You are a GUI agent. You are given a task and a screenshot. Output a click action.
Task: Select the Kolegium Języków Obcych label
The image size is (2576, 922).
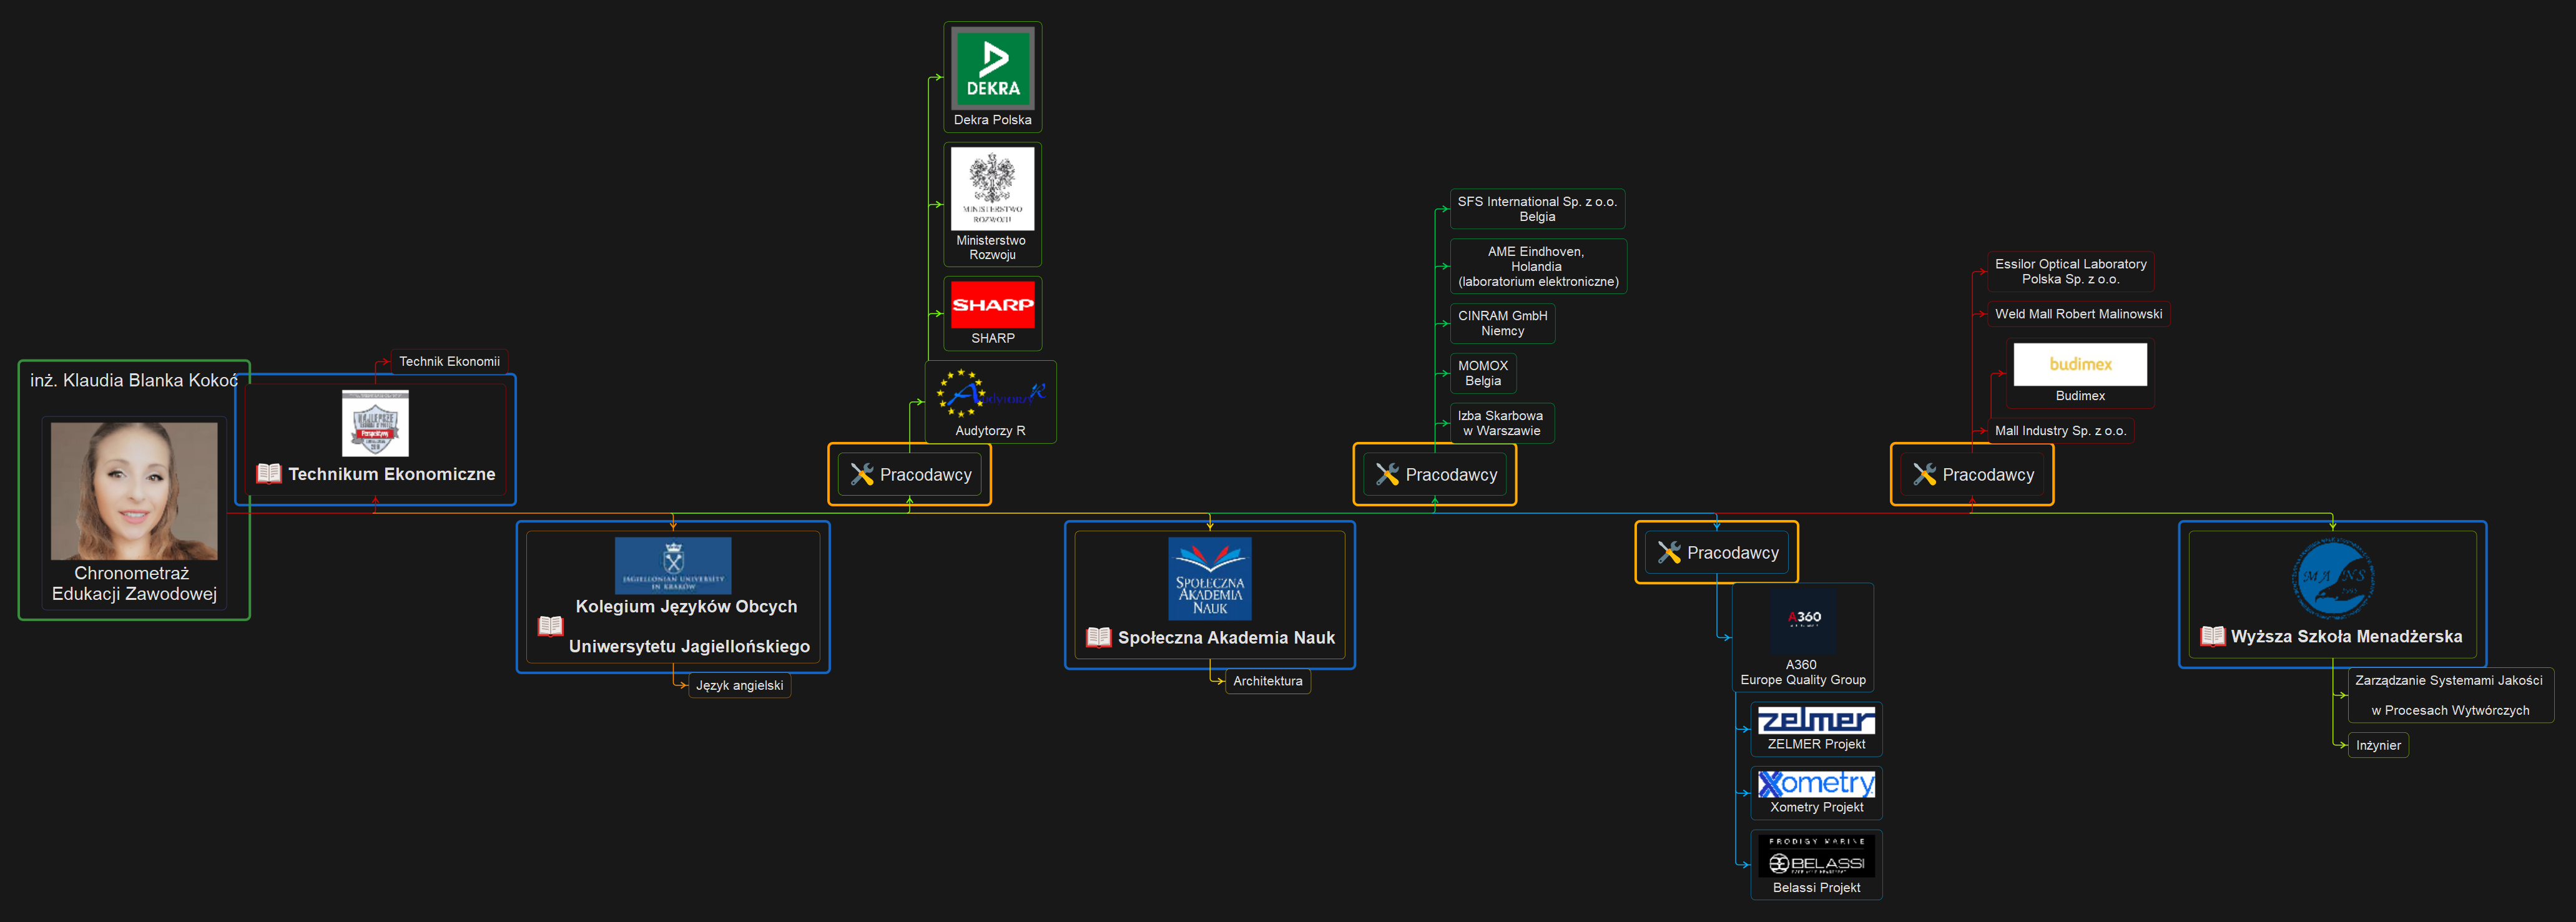tap(687, 606)
